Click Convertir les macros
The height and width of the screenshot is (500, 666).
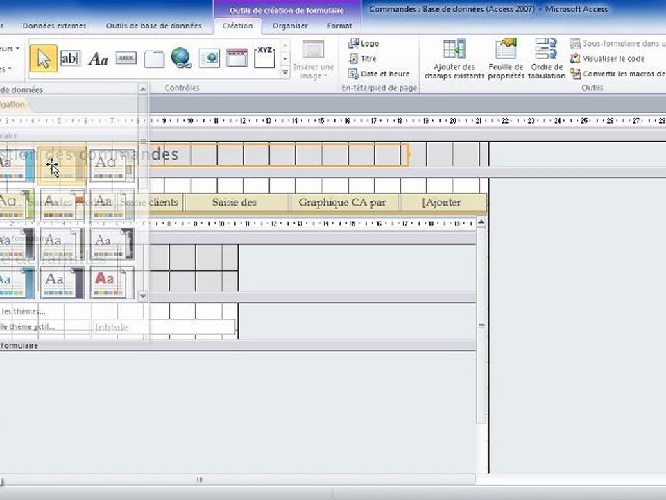[x=617, y=74]
